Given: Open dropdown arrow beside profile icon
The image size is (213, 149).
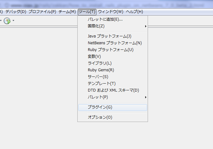Looking at the screenshot, I should 13,21.
